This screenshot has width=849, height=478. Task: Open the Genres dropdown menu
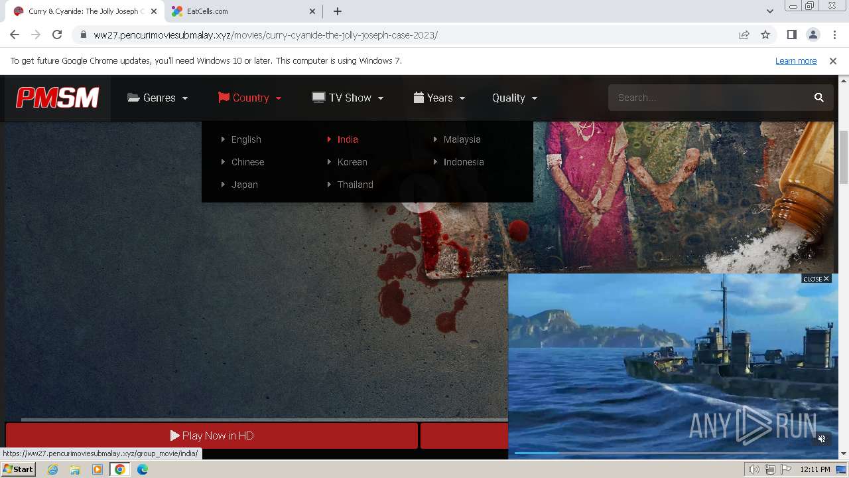point(157,98)
